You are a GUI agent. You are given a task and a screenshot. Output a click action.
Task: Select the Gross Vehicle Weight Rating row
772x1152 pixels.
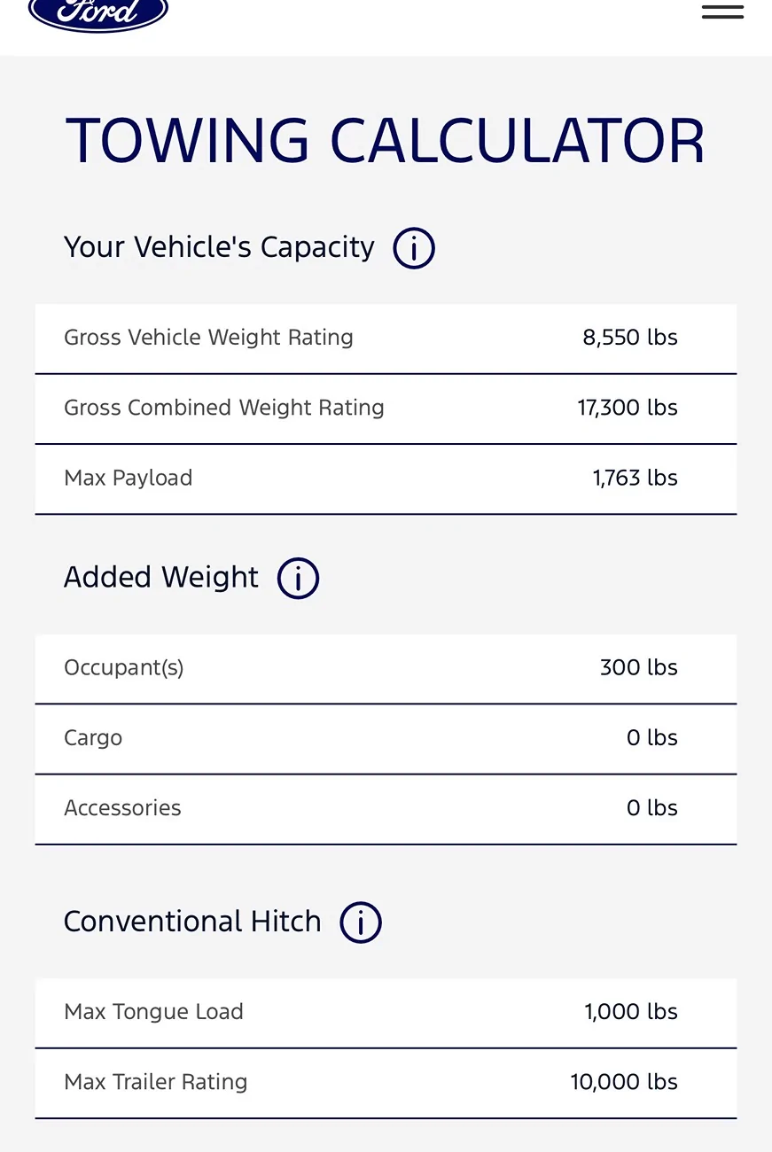[x=386, y=338]
